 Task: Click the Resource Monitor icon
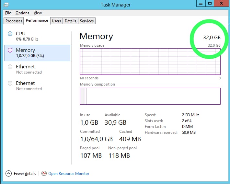[x=44, y=174]
